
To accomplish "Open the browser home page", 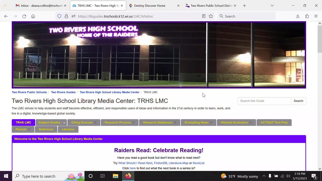I will (x=33, y=16).
